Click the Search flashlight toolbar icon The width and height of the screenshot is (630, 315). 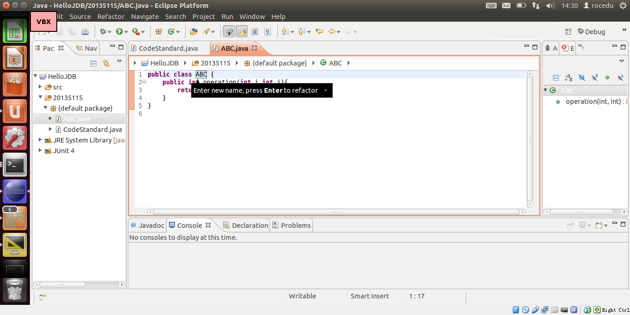(x=206, y=31)
